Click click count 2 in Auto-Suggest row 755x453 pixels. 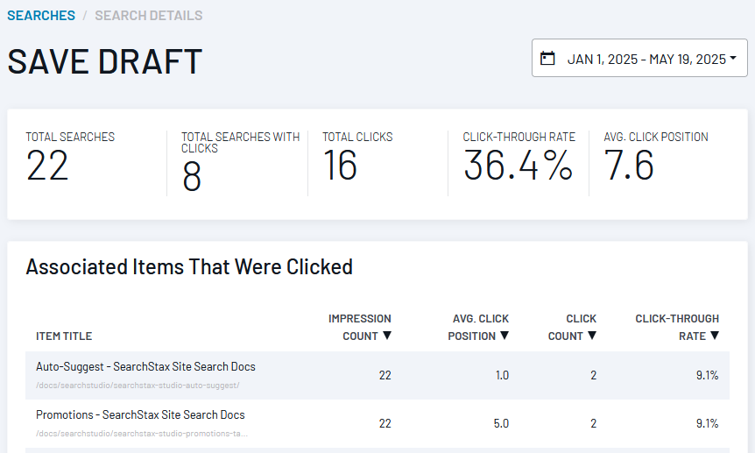(x=593, y=375)
